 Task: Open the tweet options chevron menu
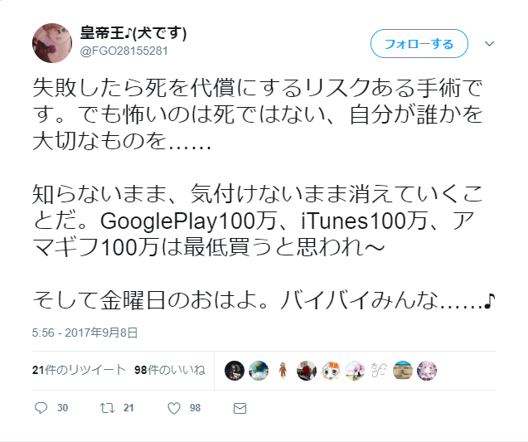coord(489,43)
